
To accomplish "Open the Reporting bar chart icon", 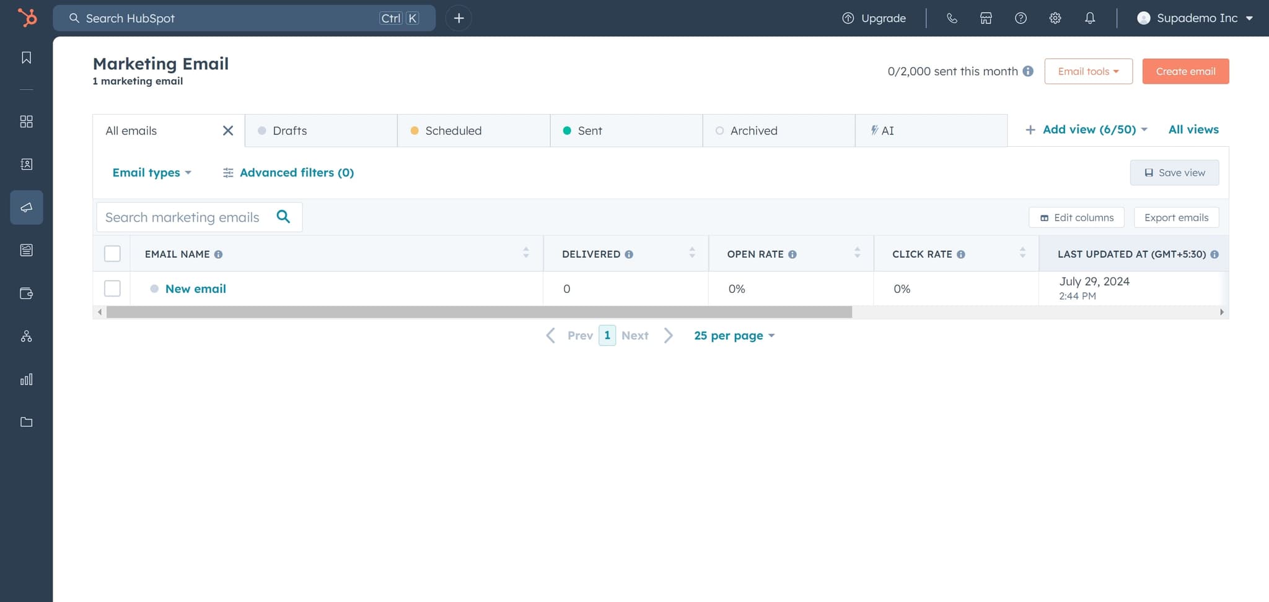I will 26,379.
